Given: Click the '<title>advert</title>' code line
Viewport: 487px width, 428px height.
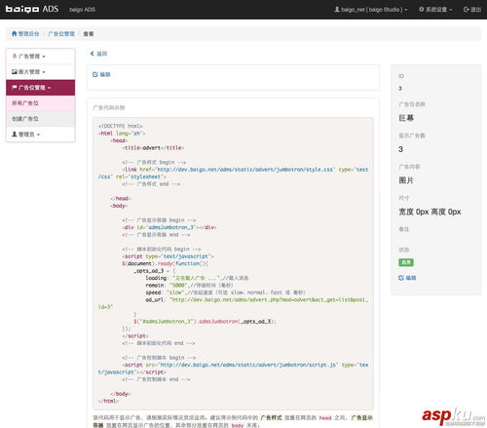Looking at the screenshot, I should 153,147.
